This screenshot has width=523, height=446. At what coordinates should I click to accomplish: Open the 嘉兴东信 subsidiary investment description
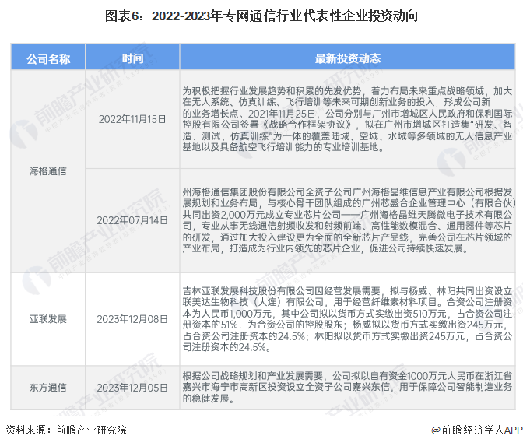click(x=347, y=387)
